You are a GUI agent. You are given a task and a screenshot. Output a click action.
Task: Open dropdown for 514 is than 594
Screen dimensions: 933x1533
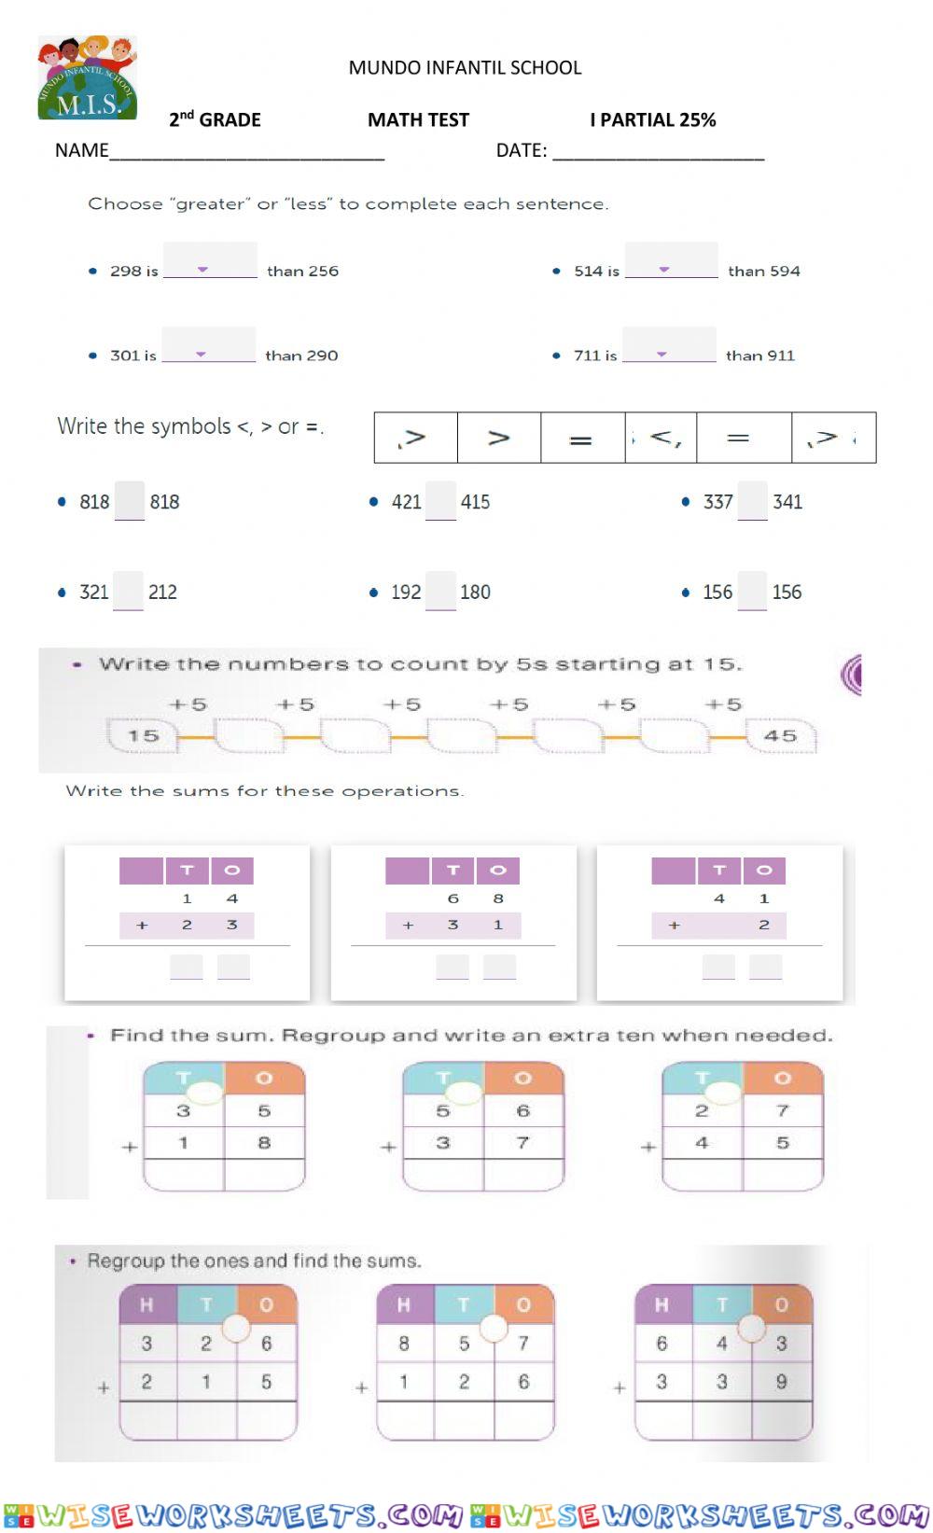(x=672, y=260)
